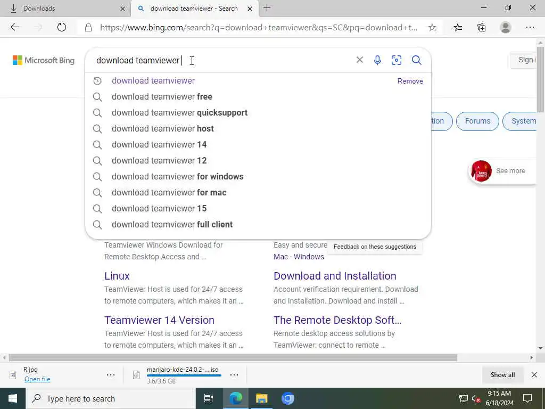Click the red jersey thumbnail
Viewport: 545px width, 409px height.
[x=481, y=171]
